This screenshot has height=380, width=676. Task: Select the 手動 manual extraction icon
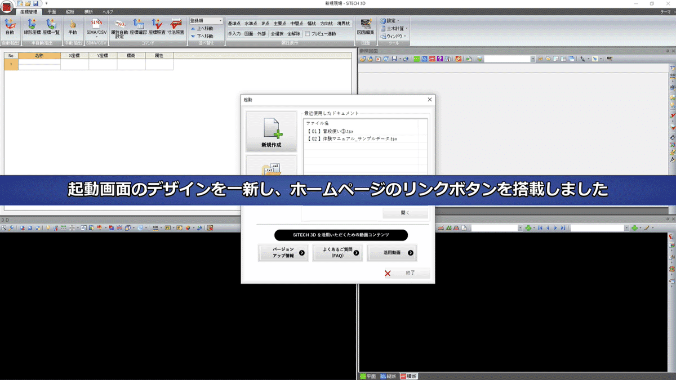73,27
